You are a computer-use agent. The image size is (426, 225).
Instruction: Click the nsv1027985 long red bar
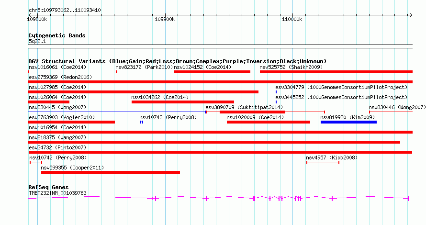143,92
